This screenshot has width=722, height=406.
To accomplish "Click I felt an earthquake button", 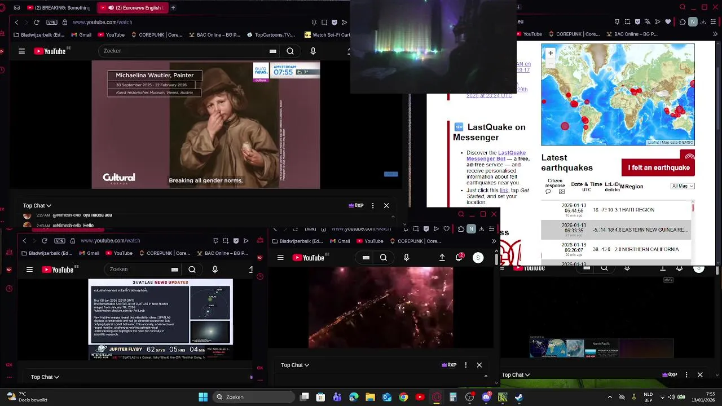I will tap(658, 167).
